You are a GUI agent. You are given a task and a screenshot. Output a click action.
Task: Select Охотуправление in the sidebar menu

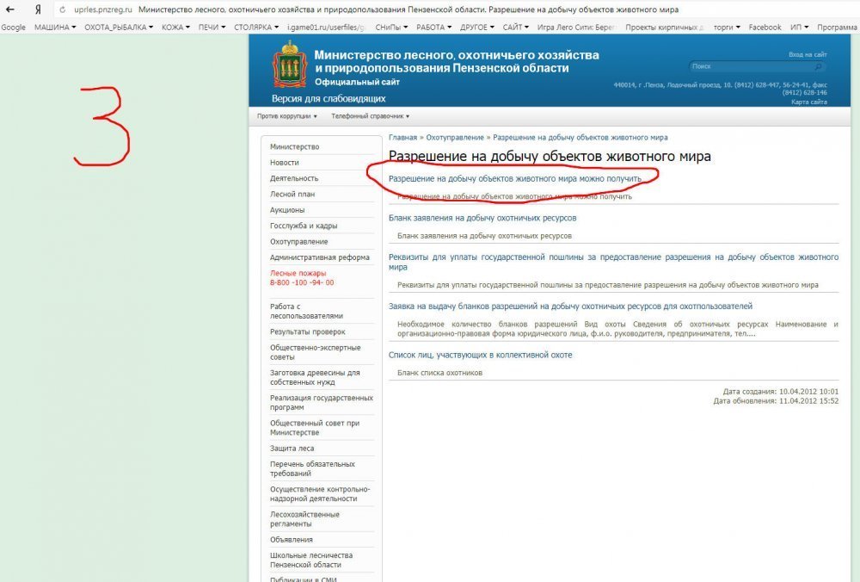(298, 242)
